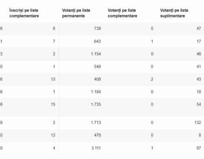Click the 1.184 voters cell
204x159 pixels.
(96, 92)
